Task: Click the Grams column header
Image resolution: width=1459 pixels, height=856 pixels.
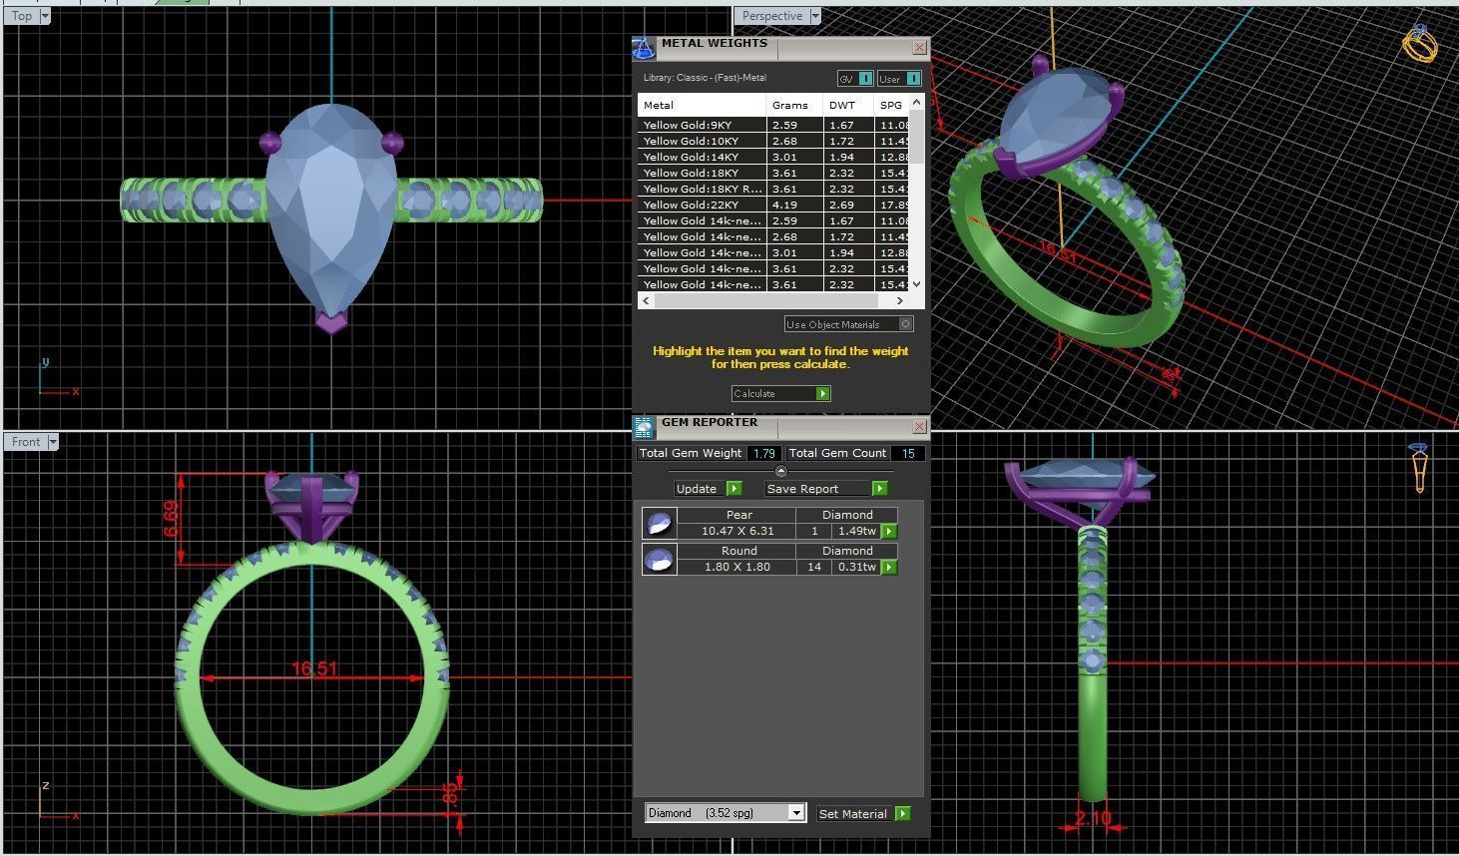Action: point(795,105)
